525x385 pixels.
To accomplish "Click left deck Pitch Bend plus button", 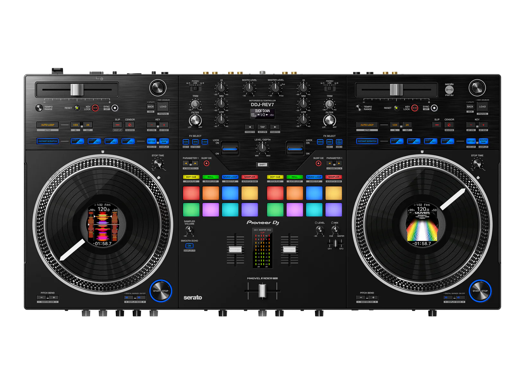I will coord(54,298).
